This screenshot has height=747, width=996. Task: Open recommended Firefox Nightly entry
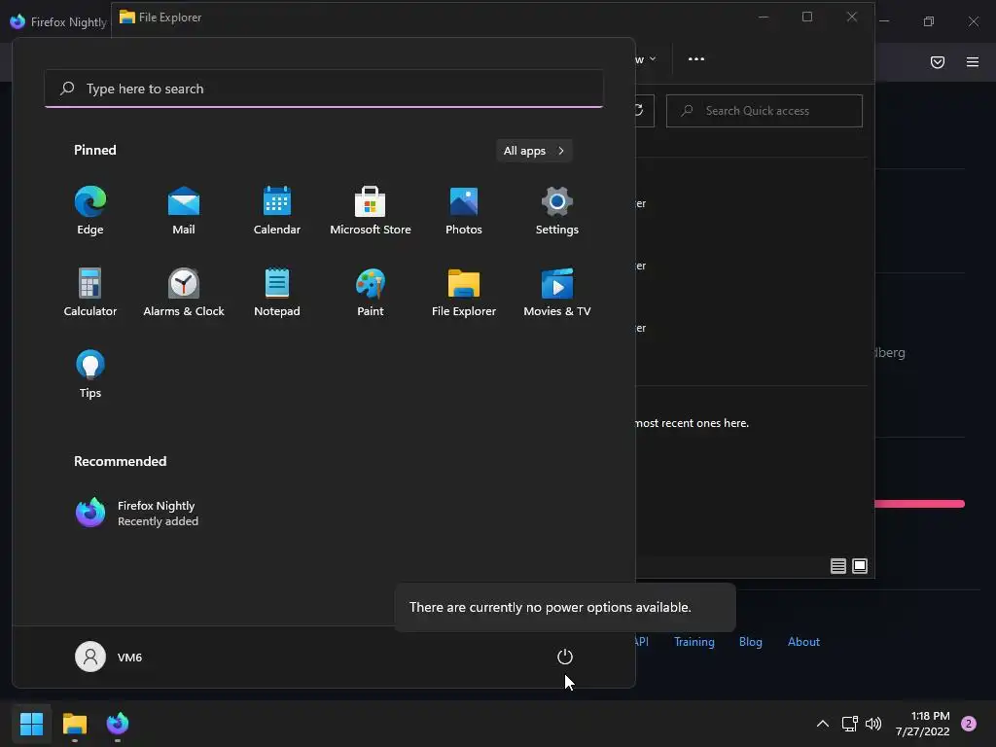coord(136,513)
